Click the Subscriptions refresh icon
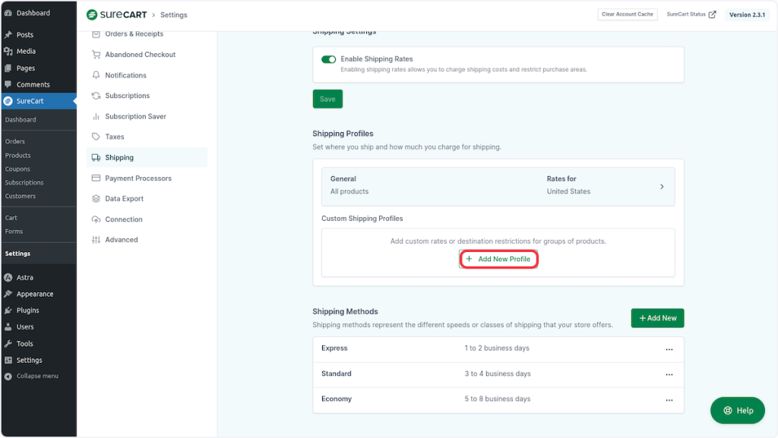The image size is (778, 438). pos(96,96)
